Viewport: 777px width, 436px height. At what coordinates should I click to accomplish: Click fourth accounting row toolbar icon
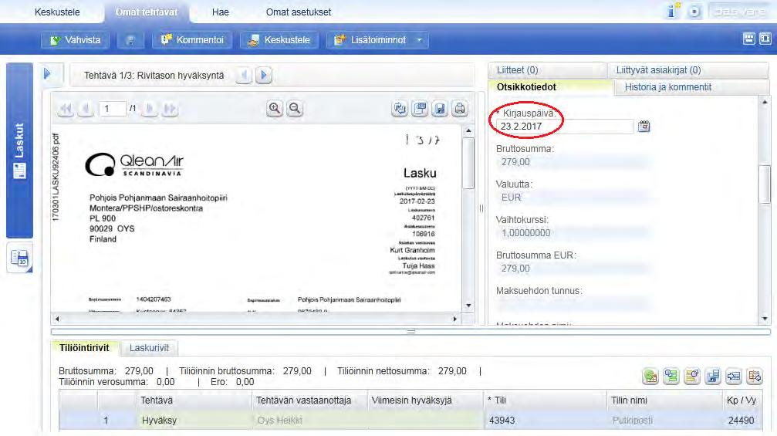(713, 377)
